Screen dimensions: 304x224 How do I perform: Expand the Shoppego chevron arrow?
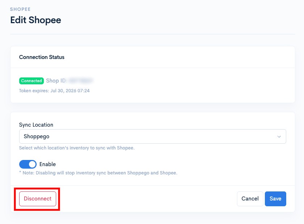tap(279, 137)
